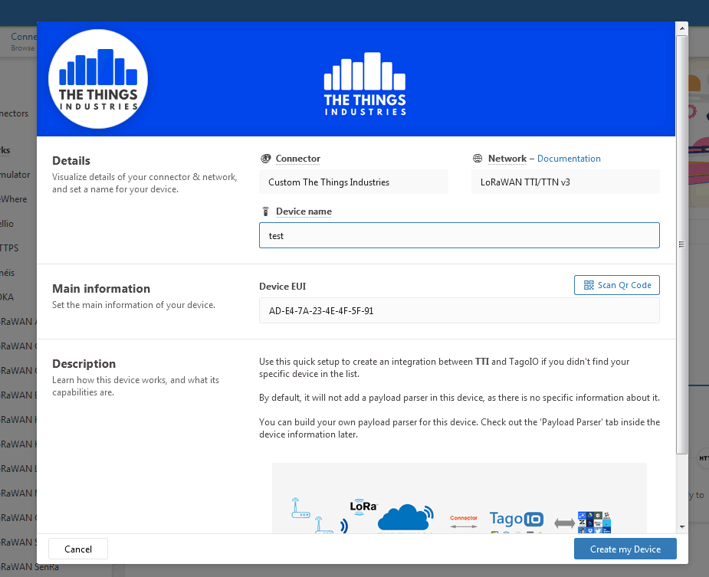
Task: Click the network globe icon beside Network
Action: (478, 159)
